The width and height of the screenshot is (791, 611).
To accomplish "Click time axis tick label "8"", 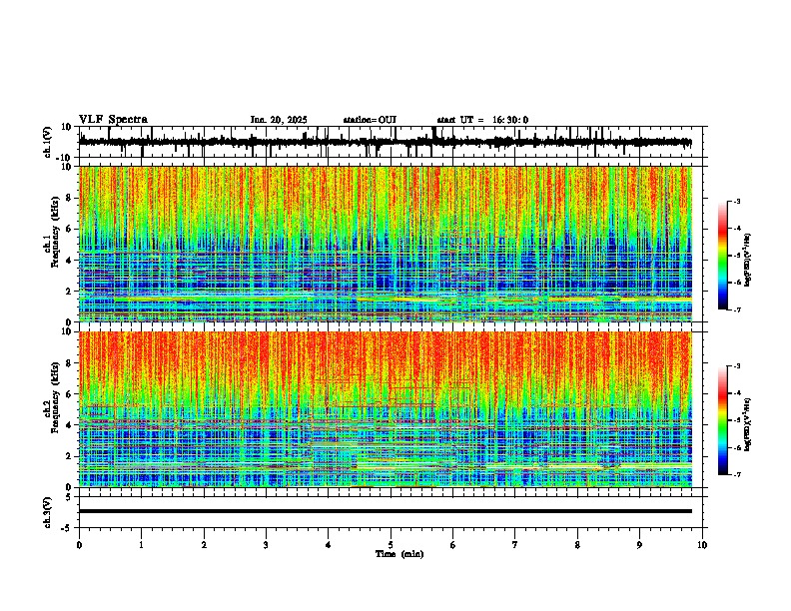I will pos(577,545).
